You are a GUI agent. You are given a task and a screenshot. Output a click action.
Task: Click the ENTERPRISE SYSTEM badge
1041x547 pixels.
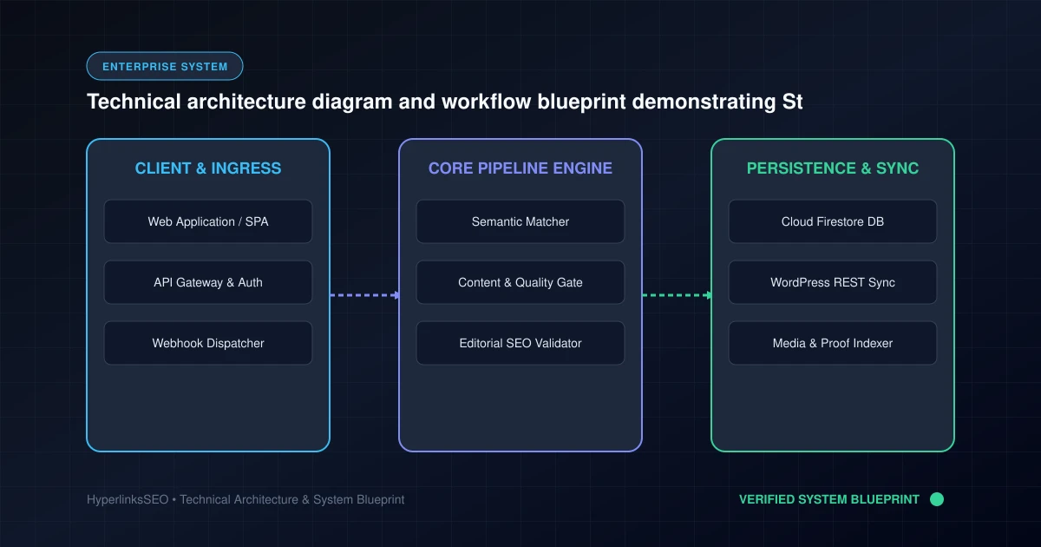point(165,66)
